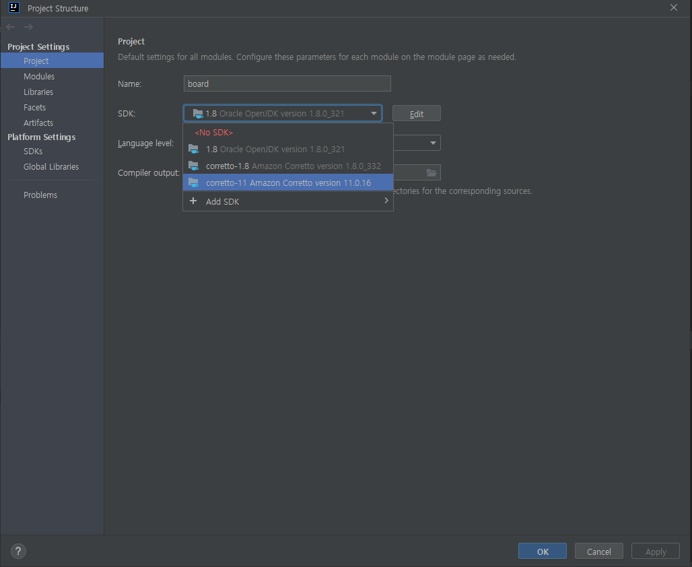Open the Language level dropdown arrow
The image size is (692, 567).
[433, 143]
